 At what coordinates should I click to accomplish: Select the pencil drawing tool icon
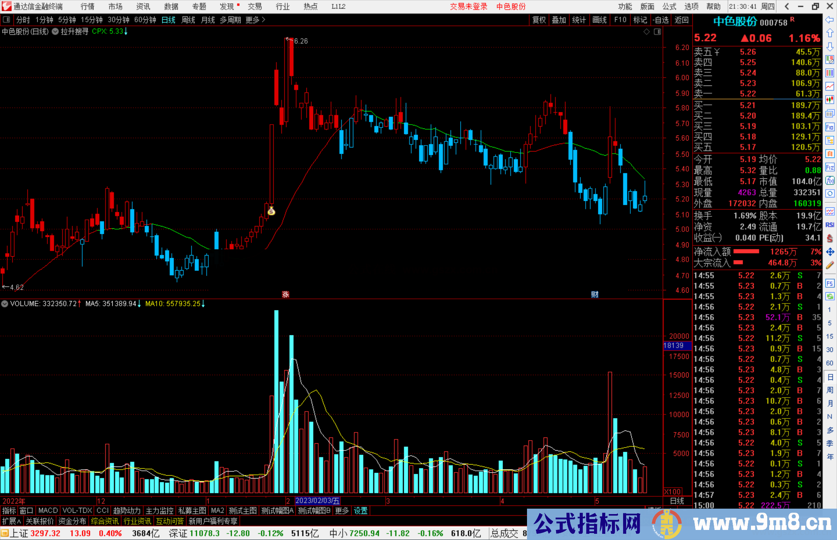point(830,265)
